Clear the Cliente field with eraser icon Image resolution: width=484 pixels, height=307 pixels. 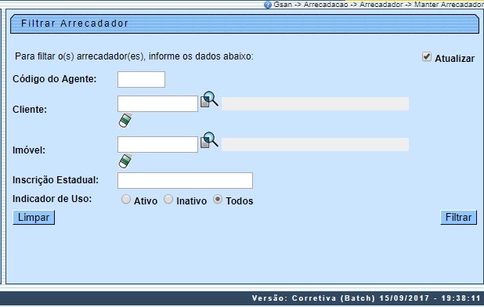coord(125,120)
